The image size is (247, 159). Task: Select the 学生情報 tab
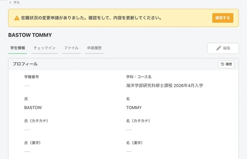coord(18,48)
